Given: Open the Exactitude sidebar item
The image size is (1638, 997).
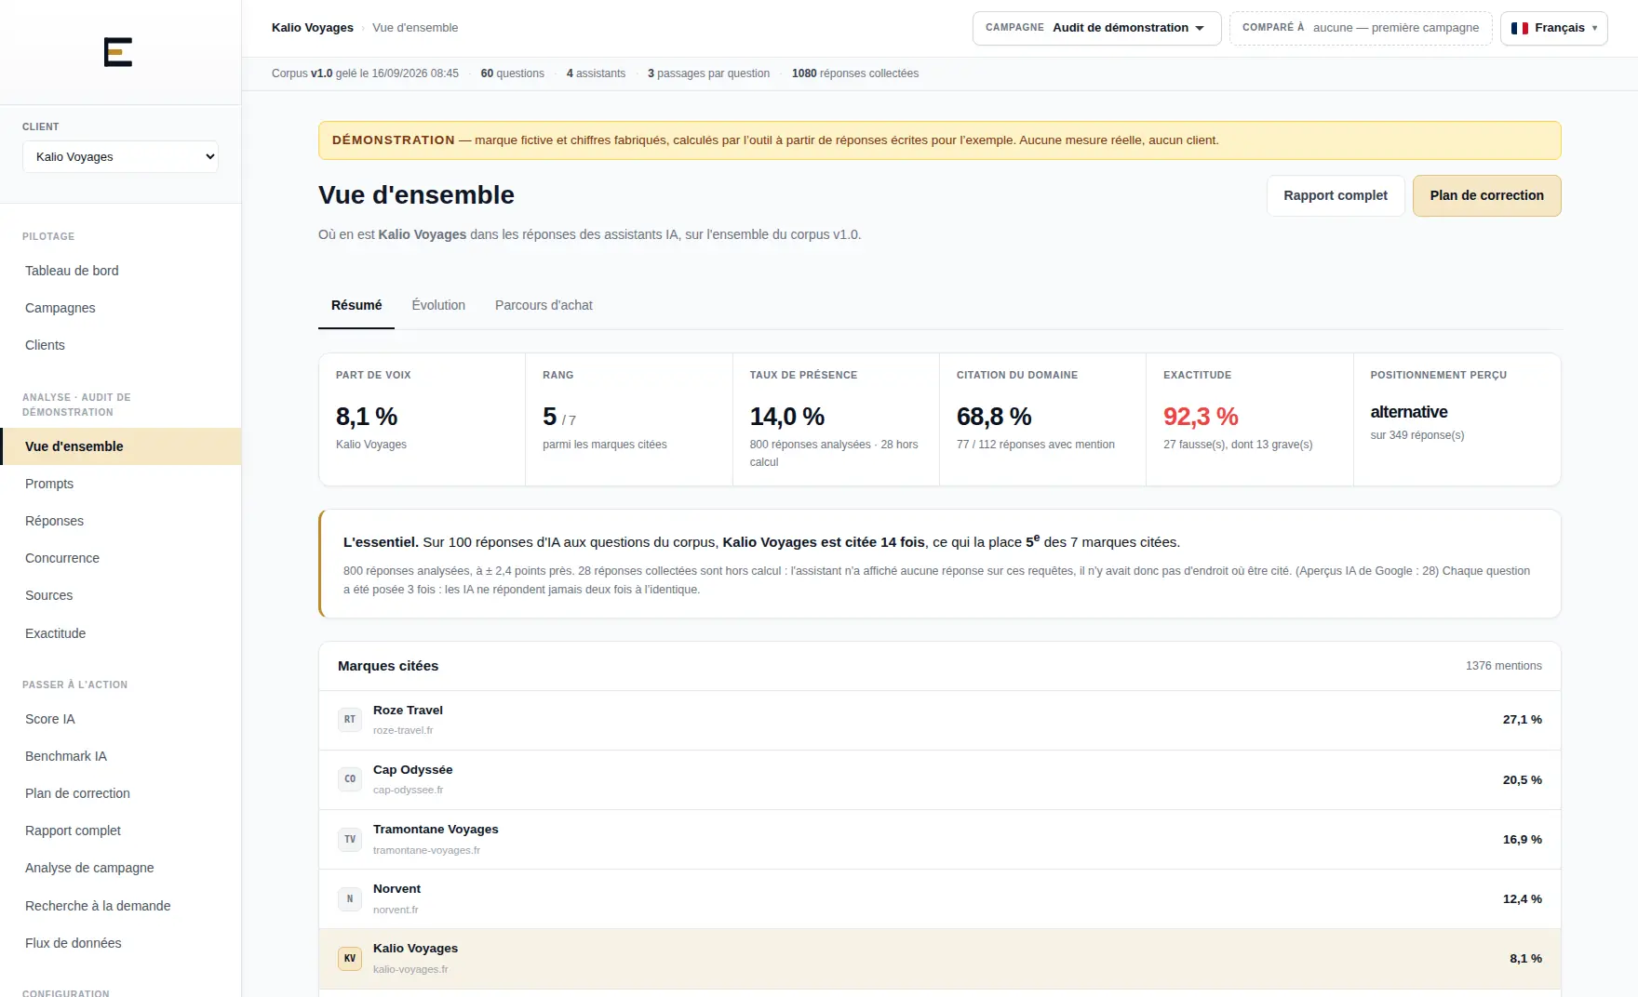Looking at the screenshot, I should point(121,633).
